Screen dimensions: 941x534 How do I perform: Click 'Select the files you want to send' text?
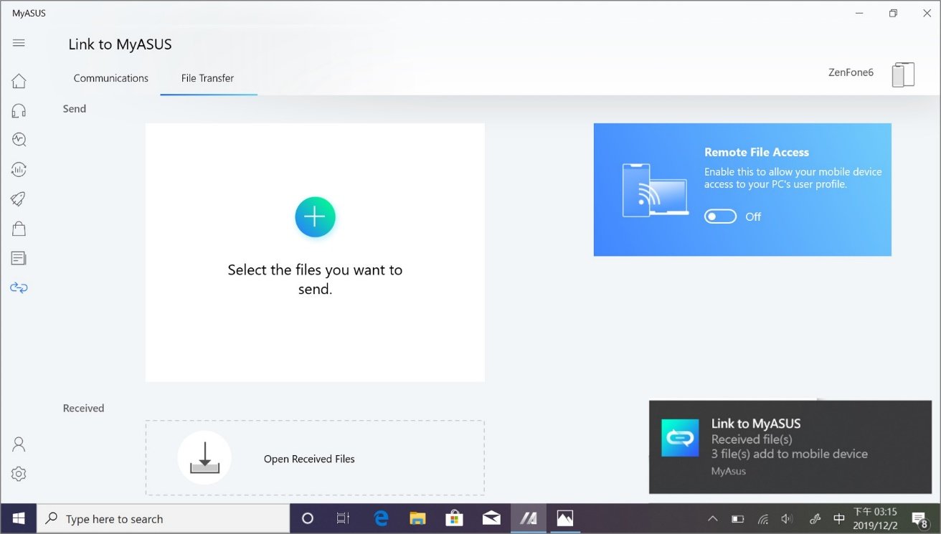[315, 280]
